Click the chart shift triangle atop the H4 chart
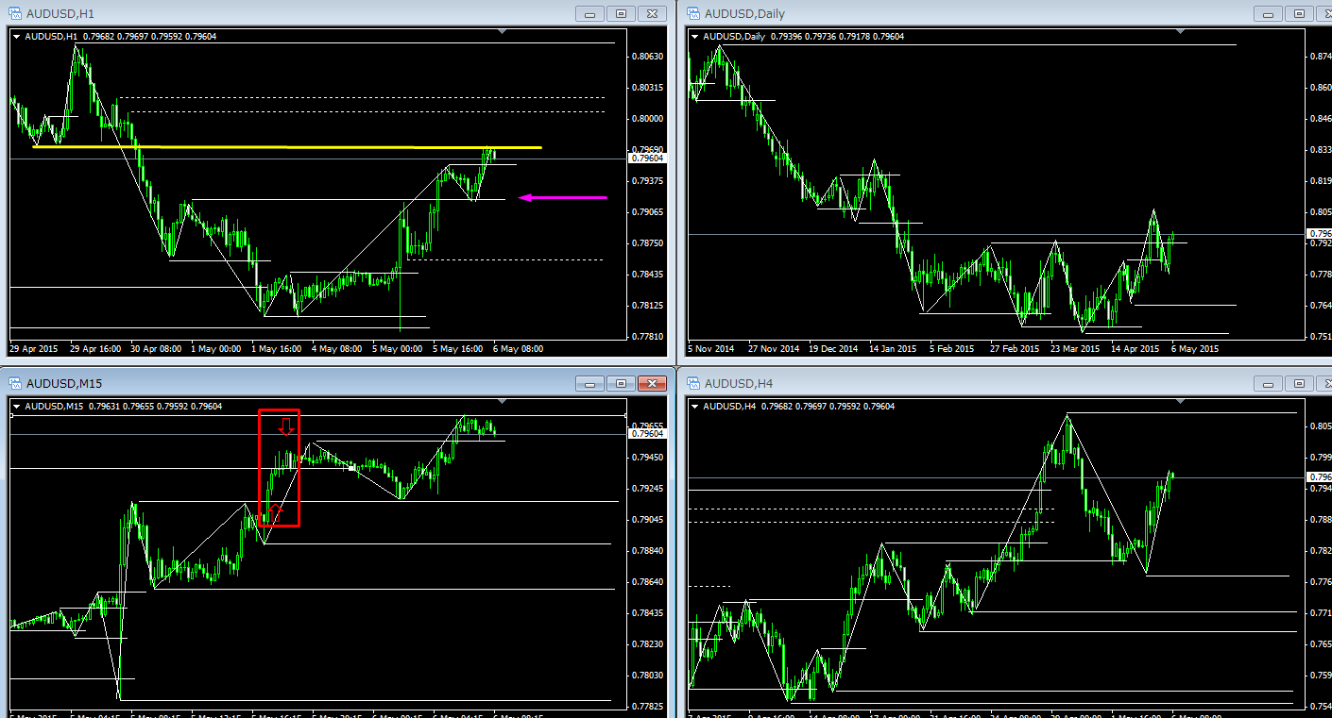Viewport: 1332px width, 718px height. pos(1180,402)
